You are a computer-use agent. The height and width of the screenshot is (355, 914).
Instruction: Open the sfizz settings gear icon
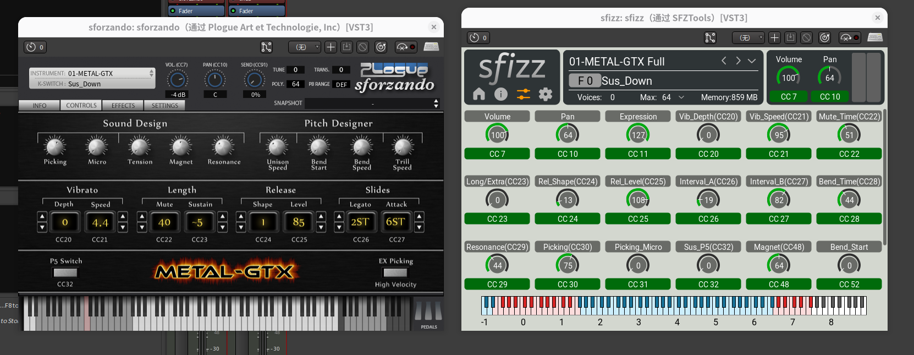[x=546, y=94]
